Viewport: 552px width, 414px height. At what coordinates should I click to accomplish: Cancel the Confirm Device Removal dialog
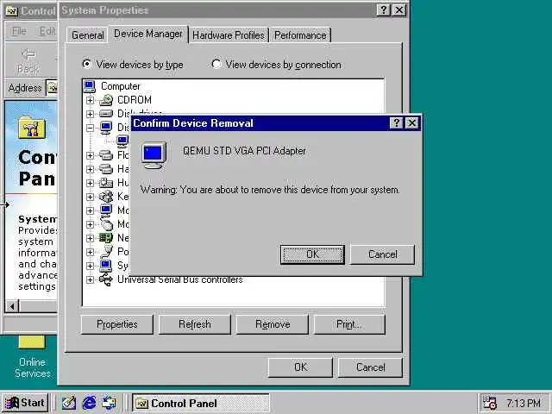coord(382,254)
